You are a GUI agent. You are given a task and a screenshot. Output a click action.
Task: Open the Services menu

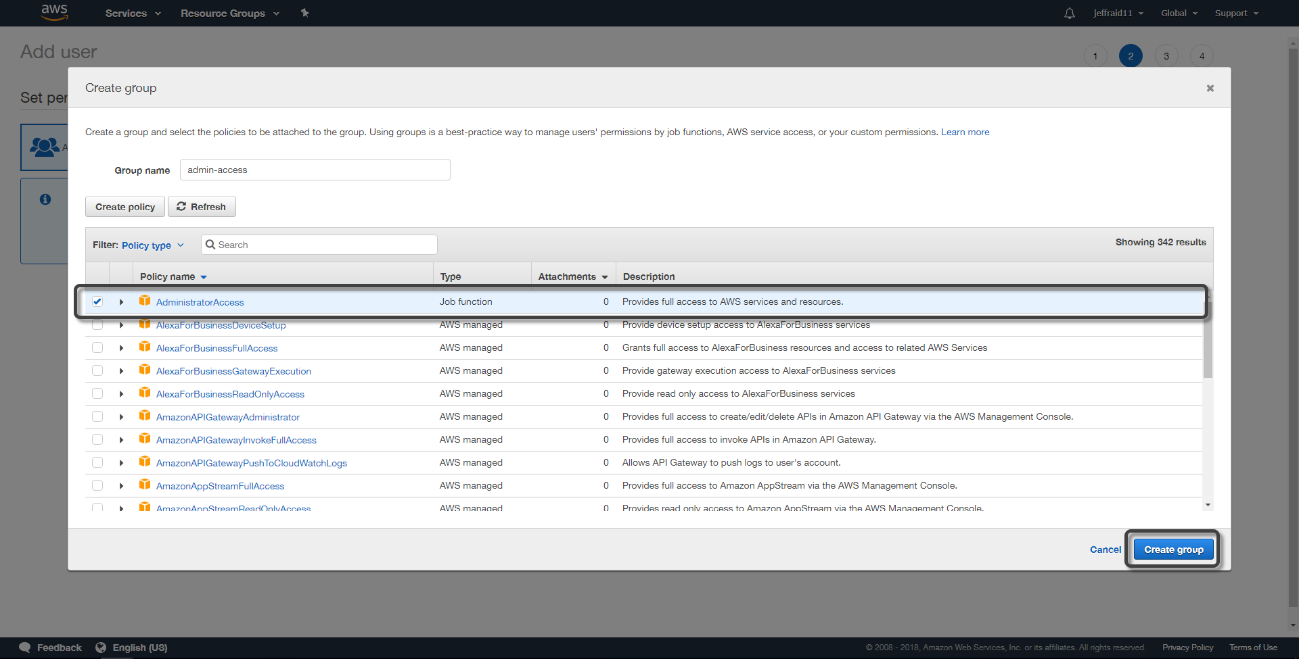(133, 14)
